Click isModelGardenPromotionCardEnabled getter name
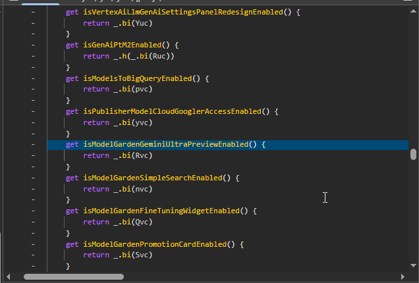419x283 pixels. 155,244
